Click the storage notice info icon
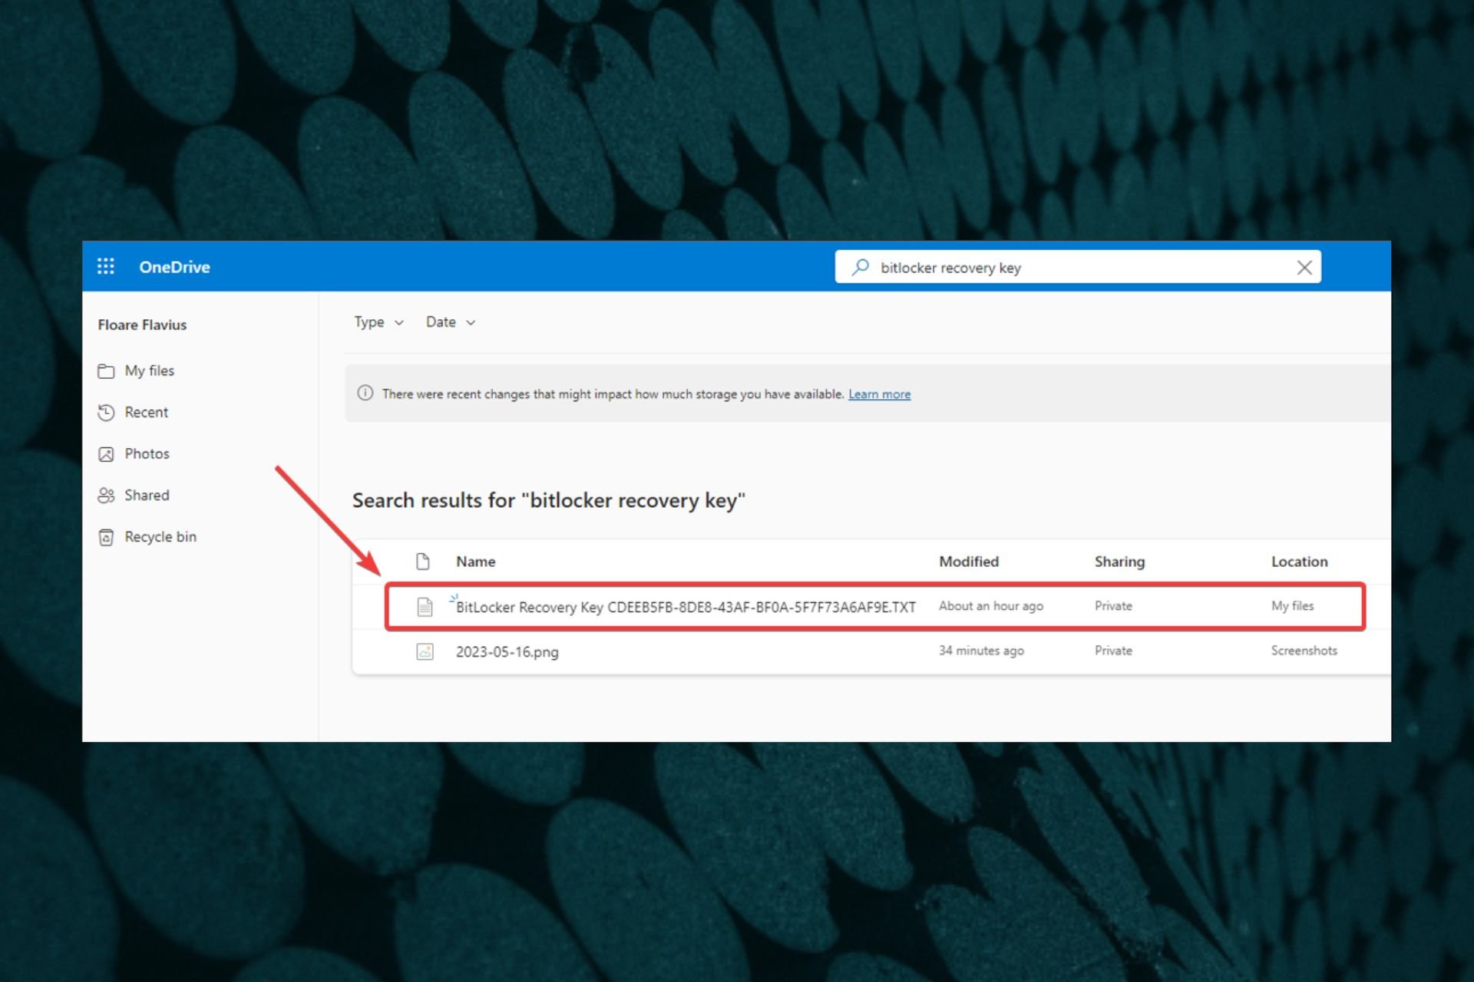1474x982 pixels. (365, 393)
